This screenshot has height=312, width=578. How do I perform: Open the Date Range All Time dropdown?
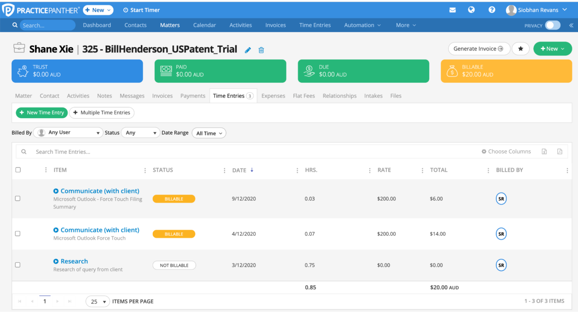(209, 133)
